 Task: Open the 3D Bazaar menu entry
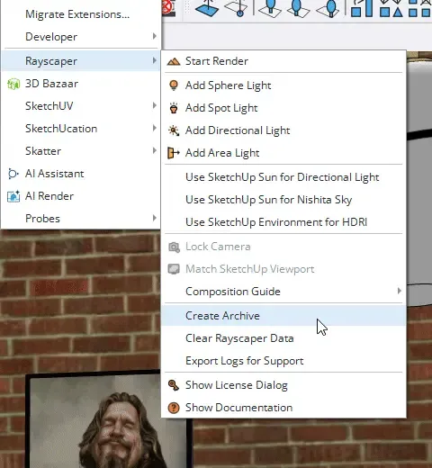[81, 84]
